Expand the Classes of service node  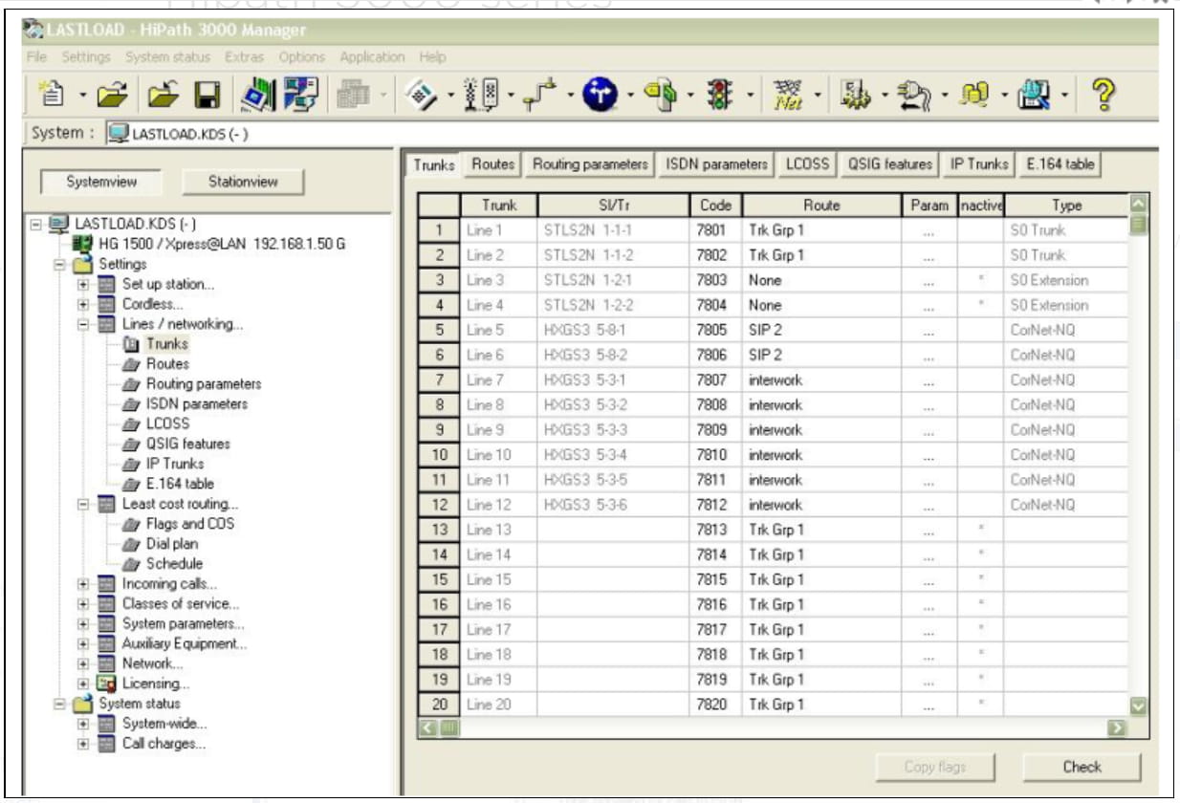83,604
